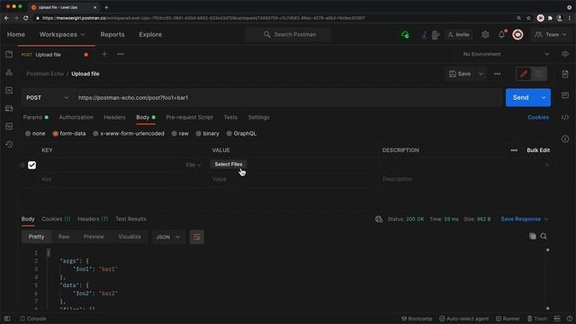
Task: Open the documentation icon in right sidebar
Action: [565, 74]
